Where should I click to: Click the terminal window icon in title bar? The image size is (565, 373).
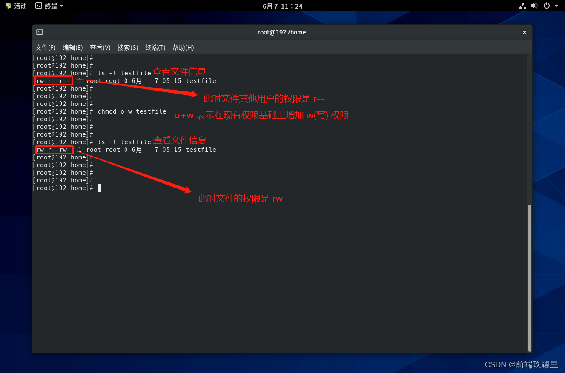(40, 32)
